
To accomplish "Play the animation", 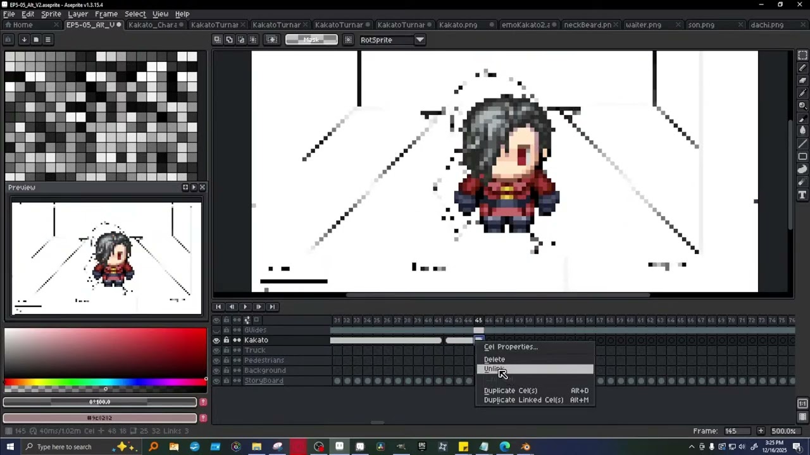I will (x=245, y=307).
